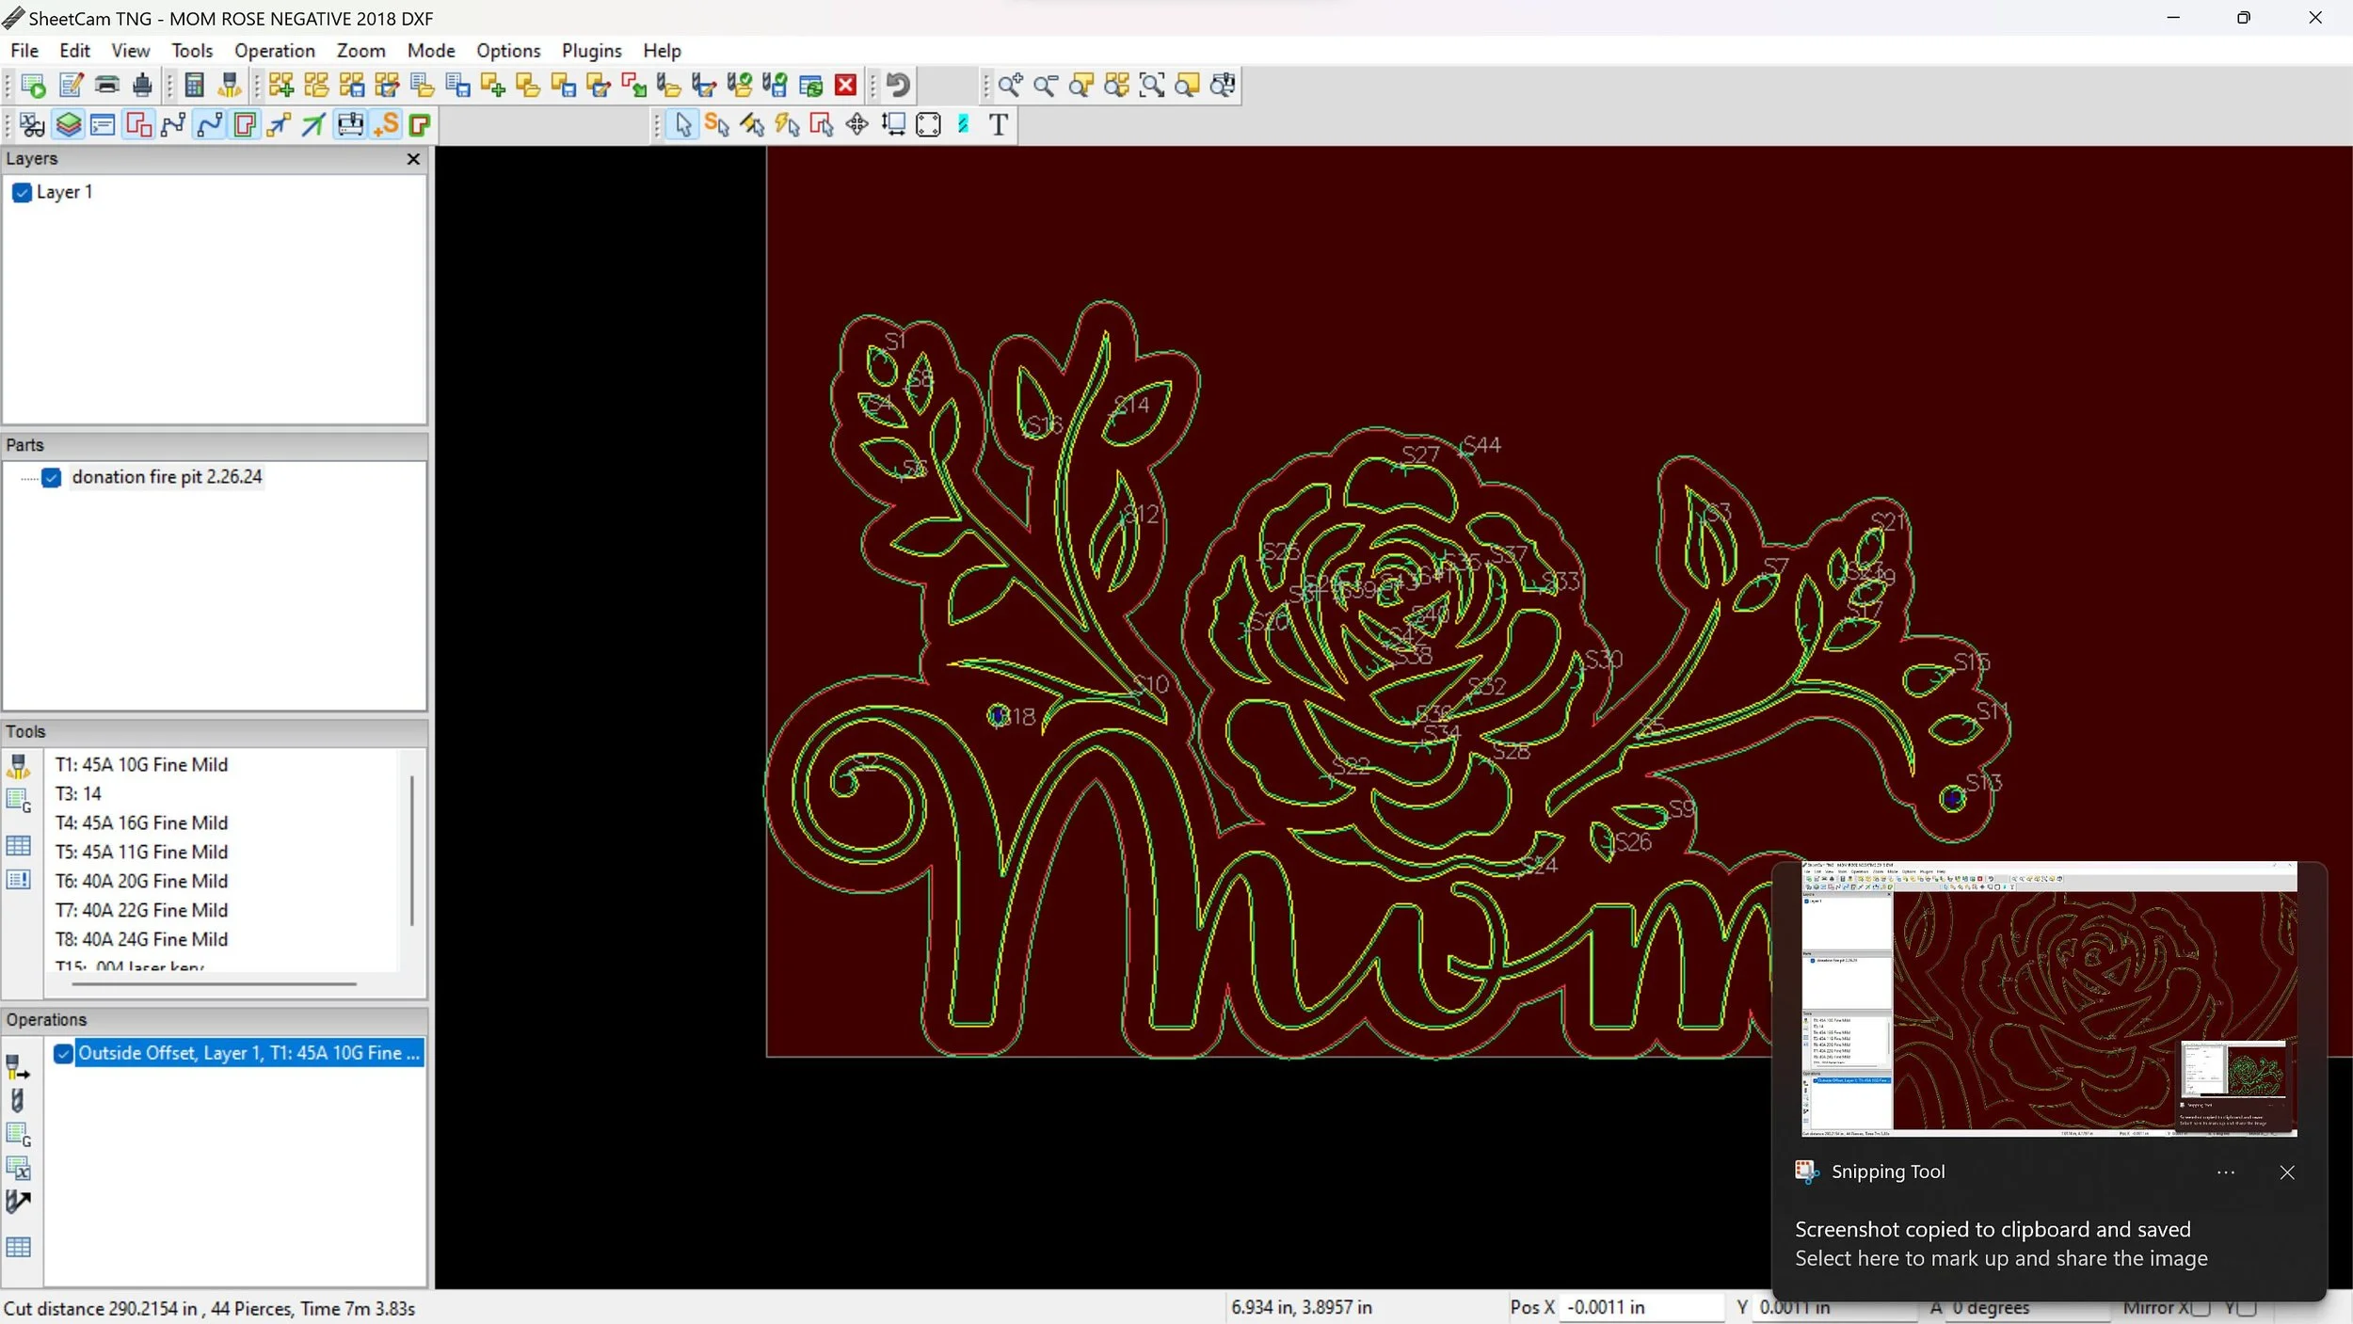Click the move part crosshair arrows icon
The height and width of the screenshot is (1324, 2353).
[x=856, y=124]
